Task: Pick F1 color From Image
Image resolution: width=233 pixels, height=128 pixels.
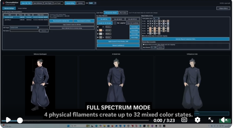Action: point(135,27)
